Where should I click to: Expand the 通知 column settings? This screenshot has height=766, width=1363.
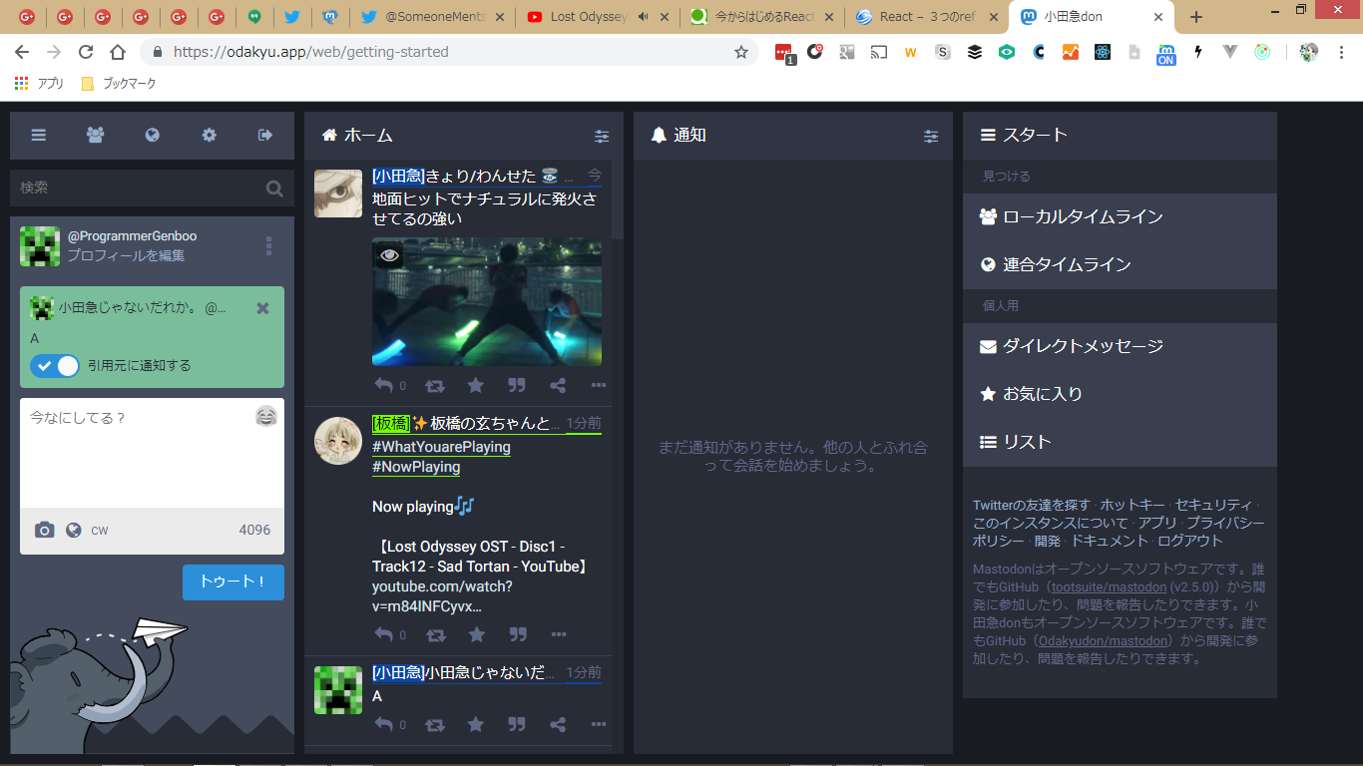pos(931,137)
